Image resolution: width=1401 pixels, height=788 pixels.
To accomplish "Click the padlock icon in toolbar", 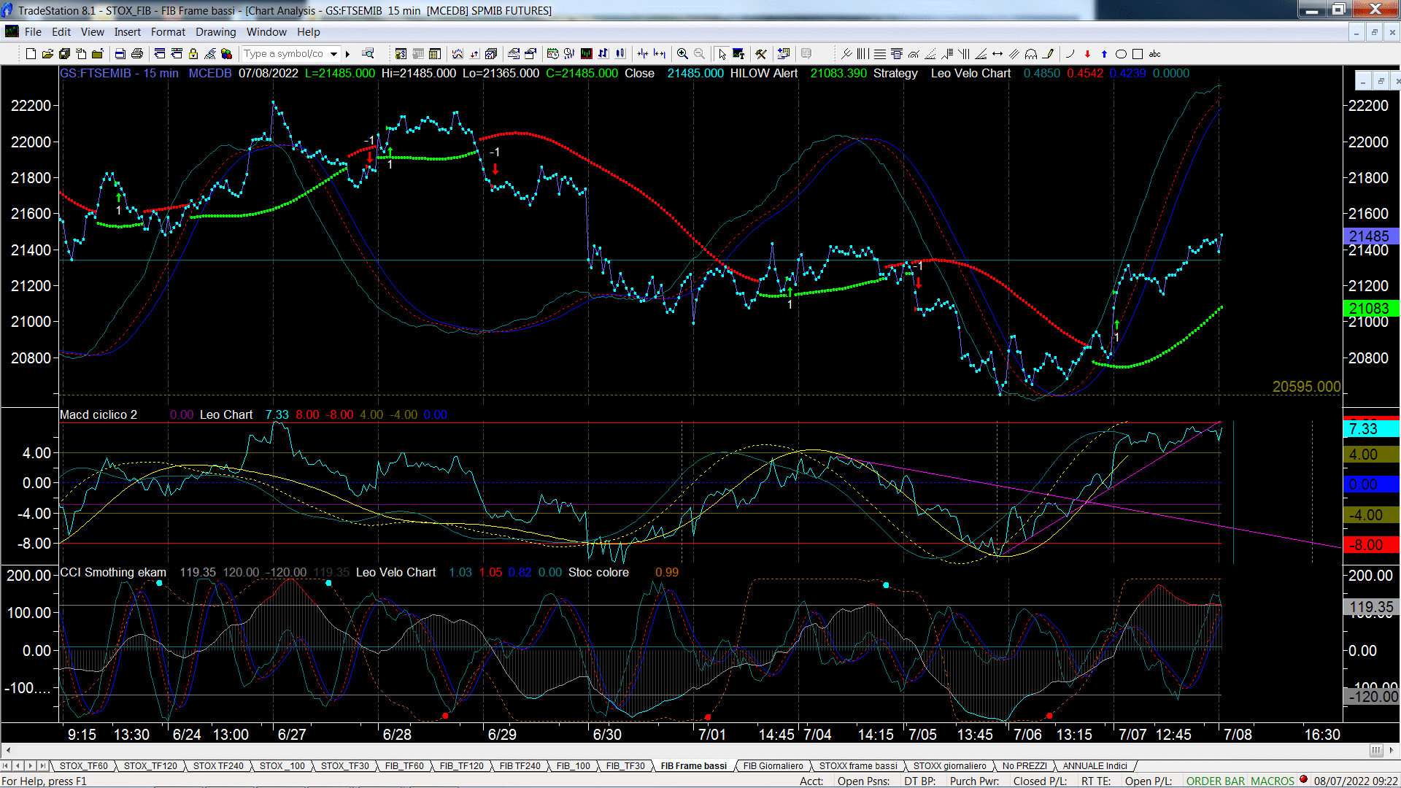I will (193, 53).
